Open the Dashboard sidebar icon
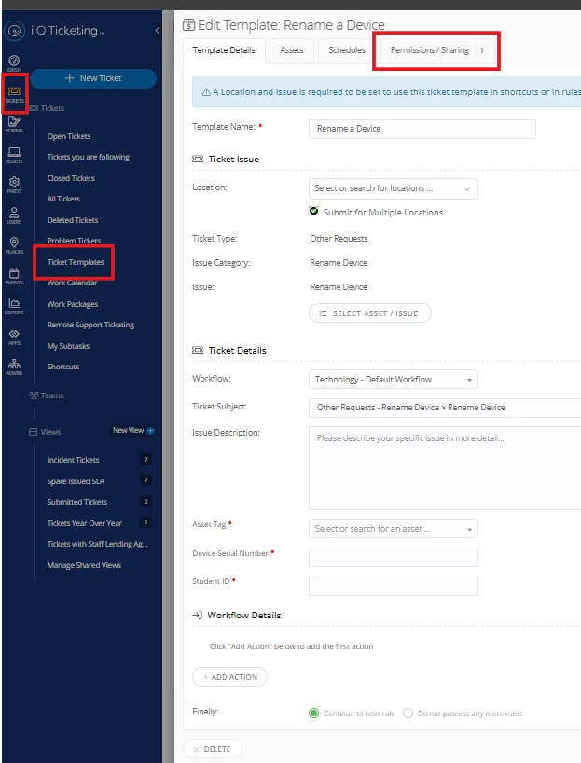This screenshot has height=763, width=581. point(14,62)
